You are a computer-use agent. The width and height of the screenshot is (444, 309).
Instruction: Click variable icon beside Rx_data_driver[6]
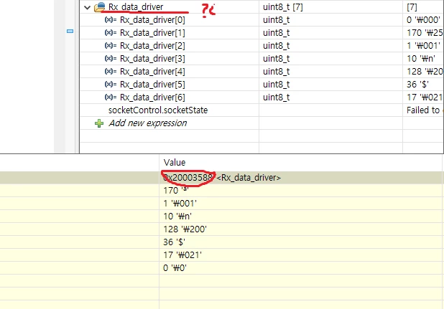coord(111,98)
